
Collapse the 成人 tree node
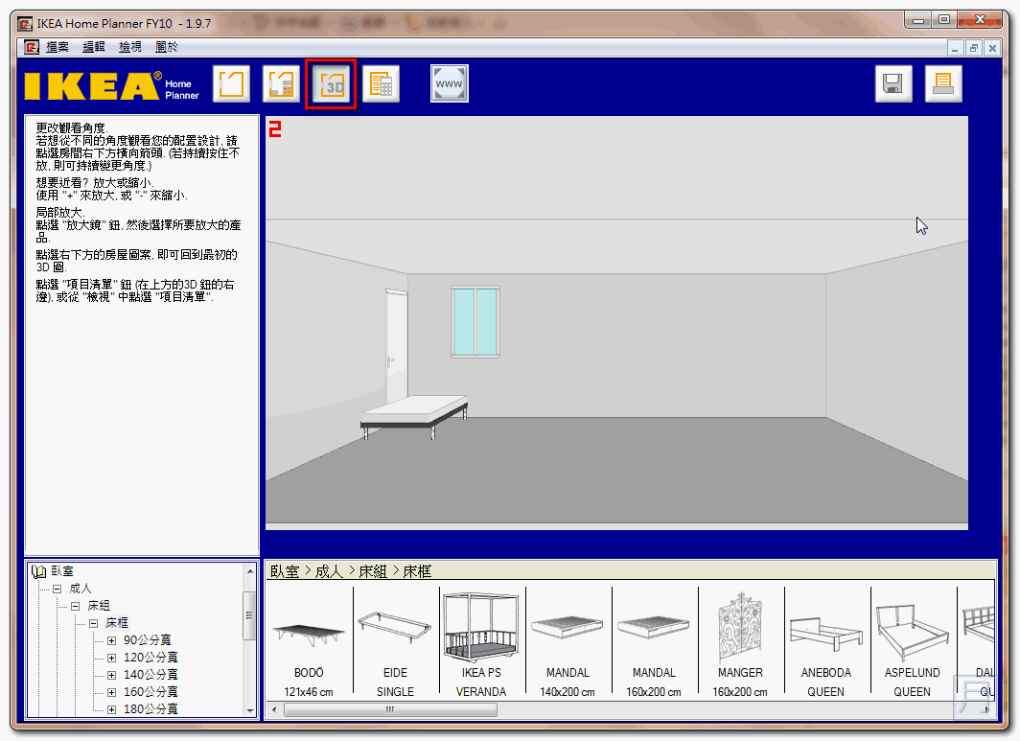pos(58,589)
